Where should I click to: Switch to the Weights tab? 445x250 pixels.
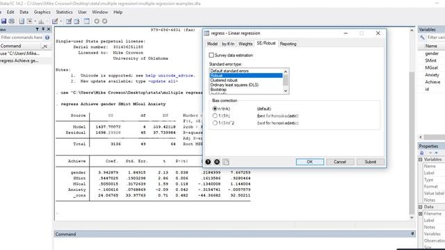click(245, 44)
